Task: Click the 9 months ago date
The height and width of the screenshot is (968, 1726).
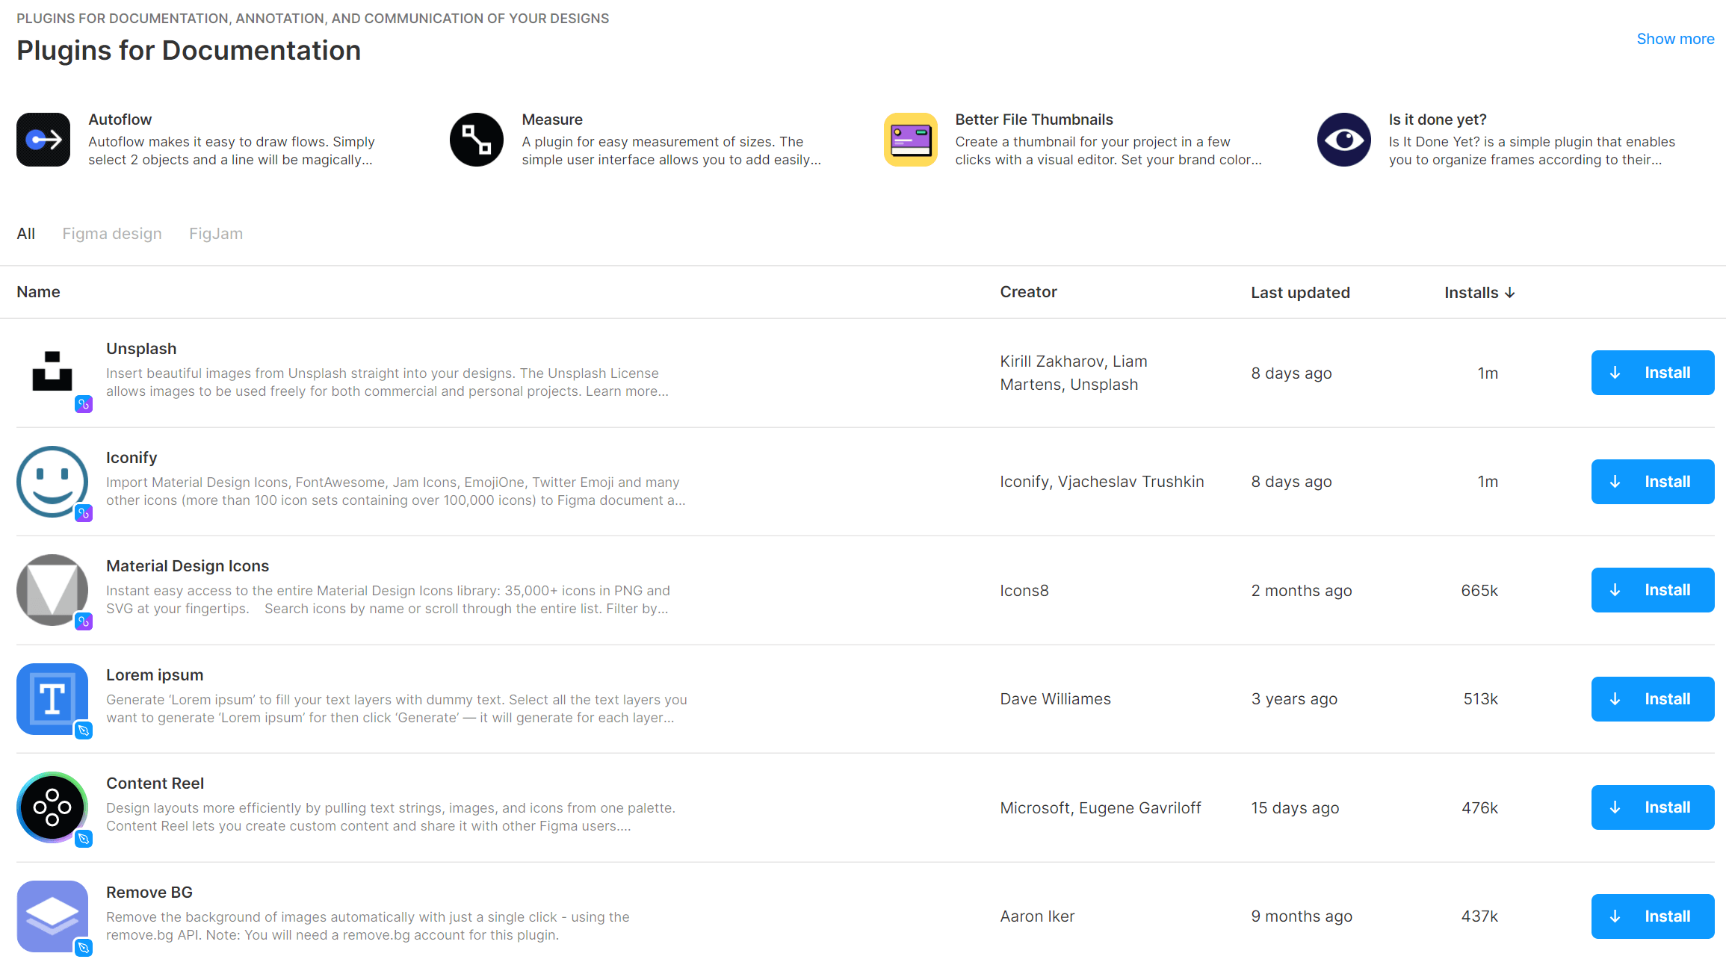Action: 1302,916
